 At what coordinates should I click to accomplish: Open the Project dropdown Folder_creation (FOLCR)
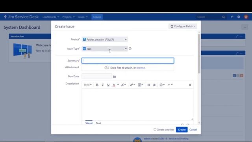coord(105,39)
